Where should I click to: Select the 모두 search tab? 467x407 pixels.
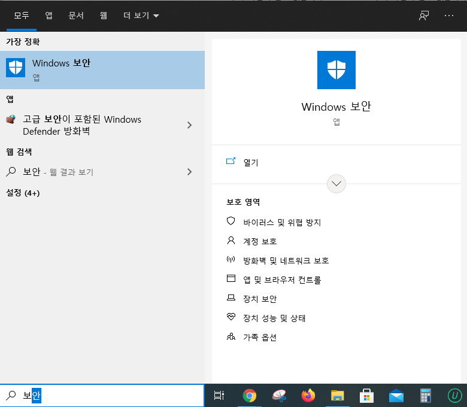pos(22,16)
